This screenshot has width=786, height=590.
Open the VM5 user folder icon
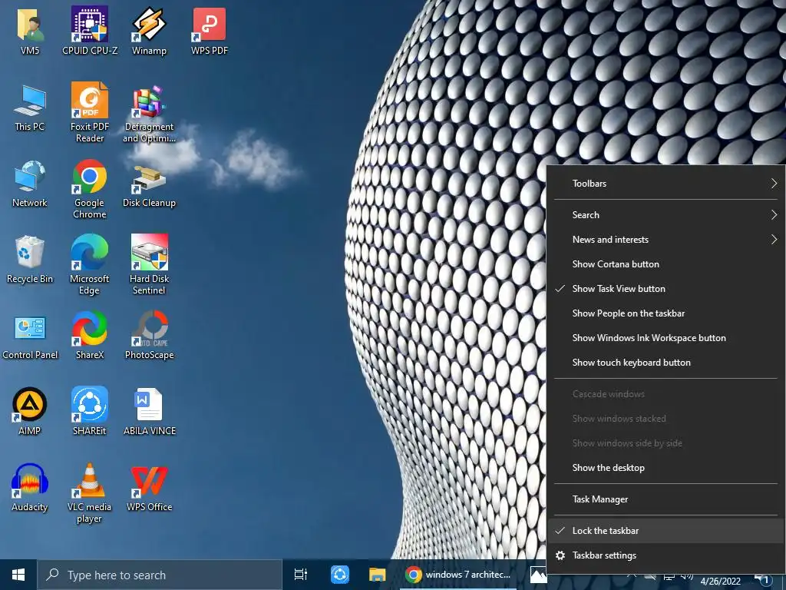tap(30, 31)
